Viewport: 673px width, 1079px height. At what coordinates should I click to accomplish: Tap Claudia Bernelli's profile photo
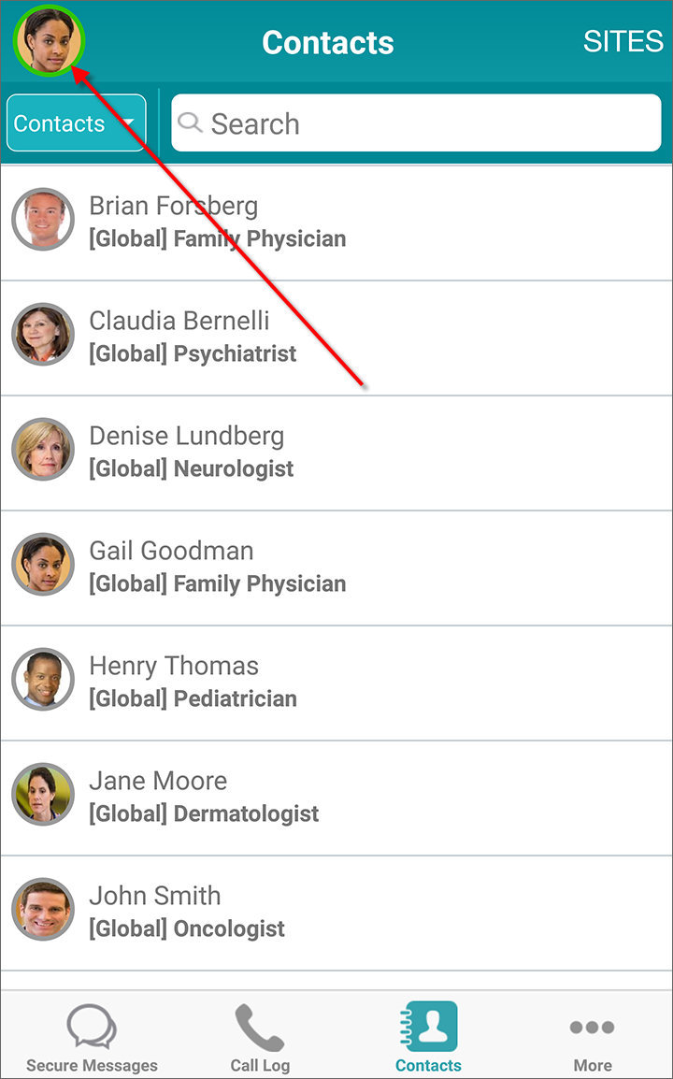43,335
